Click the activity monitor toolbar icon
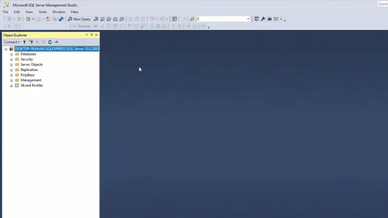Image resolution: width=388 pixels, height=218 pixels. 175,19
